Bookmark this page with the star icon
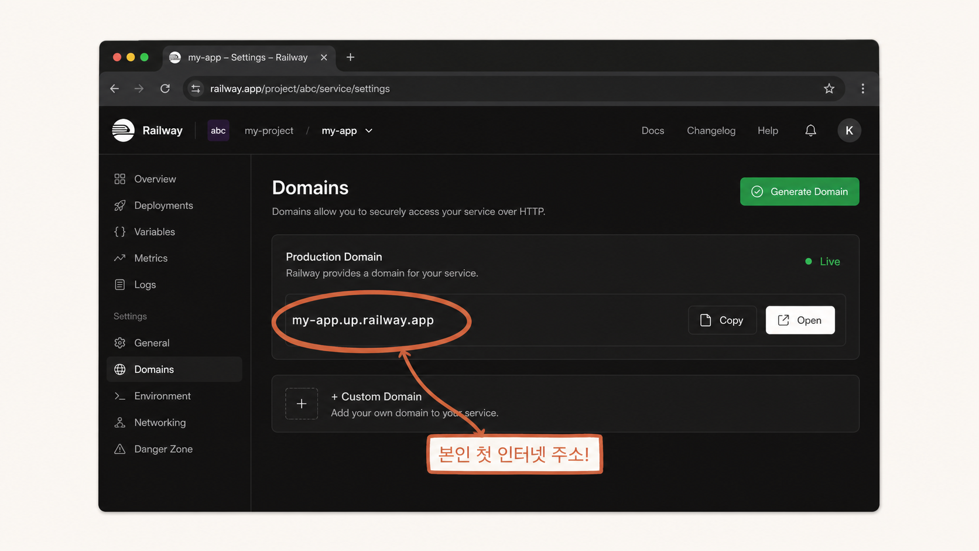This screenshot has width=979, height=551. (829, 88)
